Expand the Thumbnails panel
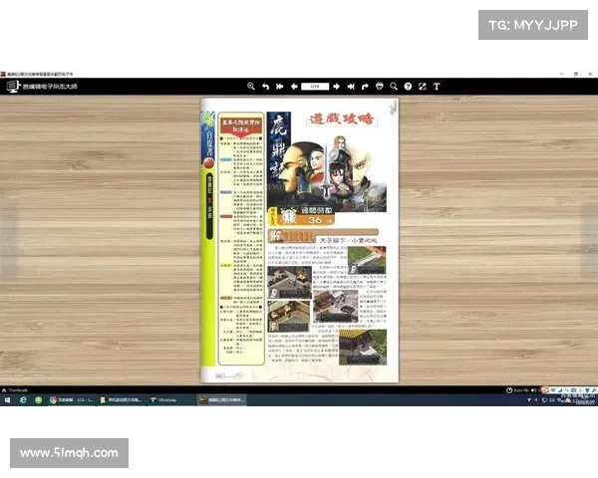Screen dimensions: 598x478 (14, 388)
